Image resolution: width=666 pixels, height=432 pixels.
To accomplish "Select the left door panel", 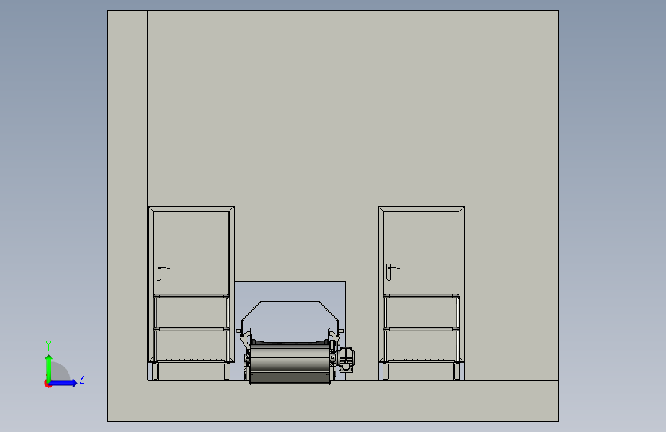I will 191,253.
